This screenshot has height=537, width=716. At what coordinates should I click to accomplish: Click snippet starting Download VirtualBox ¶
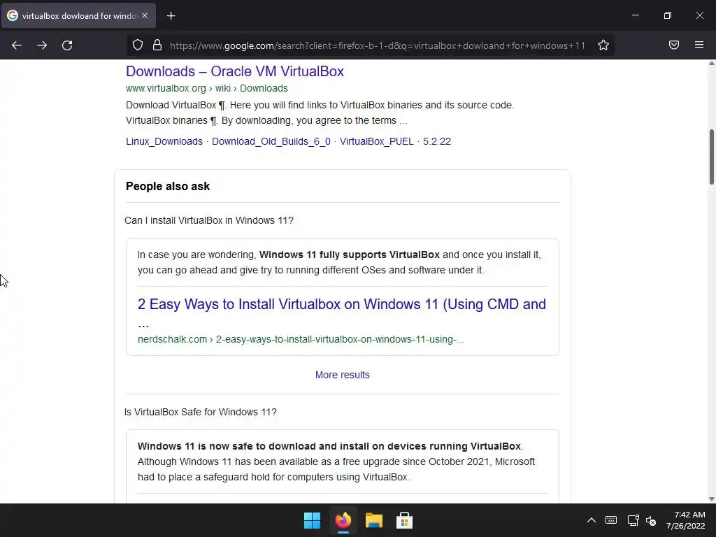pyautogui.click(x=320, y=113)
